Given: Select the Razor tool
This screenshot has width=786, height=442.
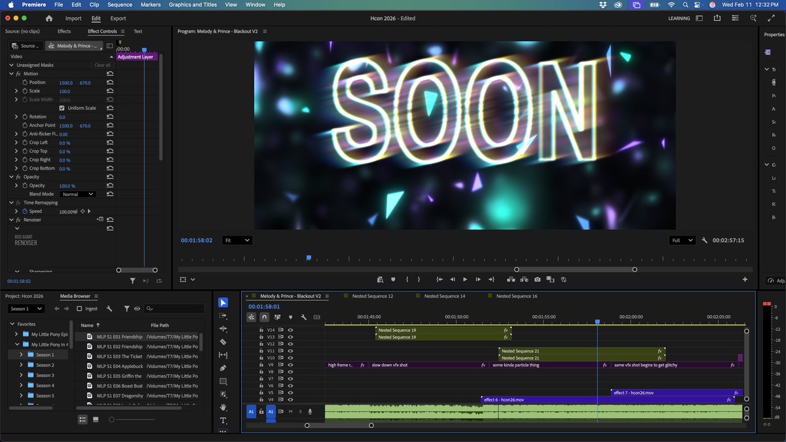Looking at the screenshot, I should point(223,342).
